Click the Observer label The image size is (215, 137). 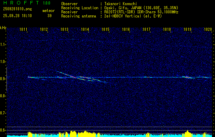click(x=69, y=4)
